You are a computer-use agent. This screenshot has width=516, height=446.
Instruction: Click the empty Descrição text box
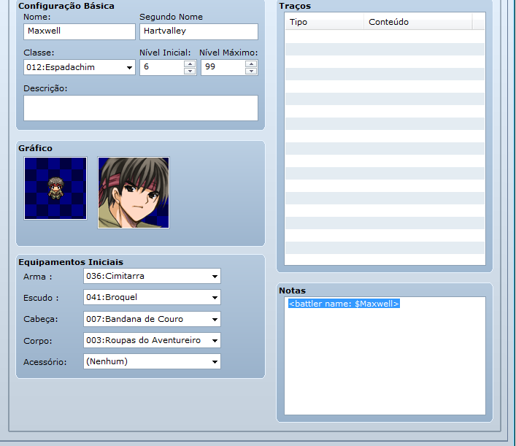coord(141,107)
